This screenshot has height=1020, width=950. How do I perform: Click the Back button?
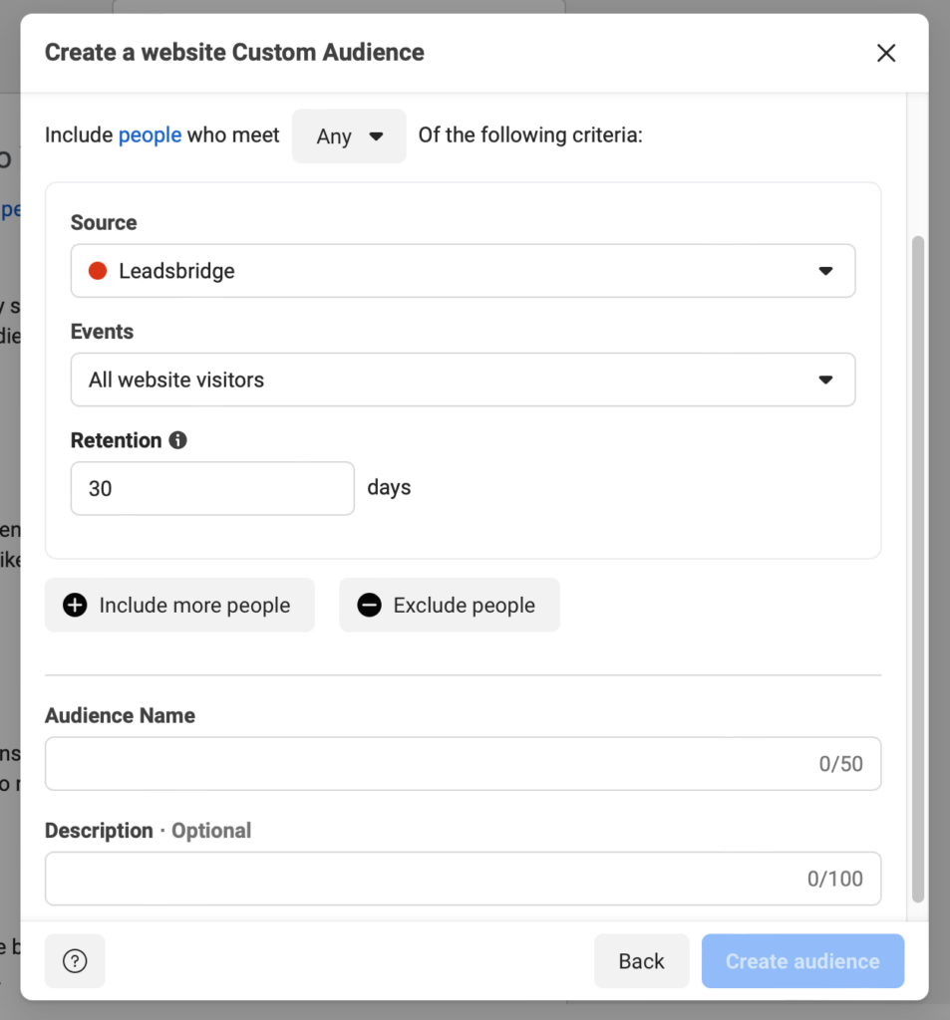[x=641, y=961]
